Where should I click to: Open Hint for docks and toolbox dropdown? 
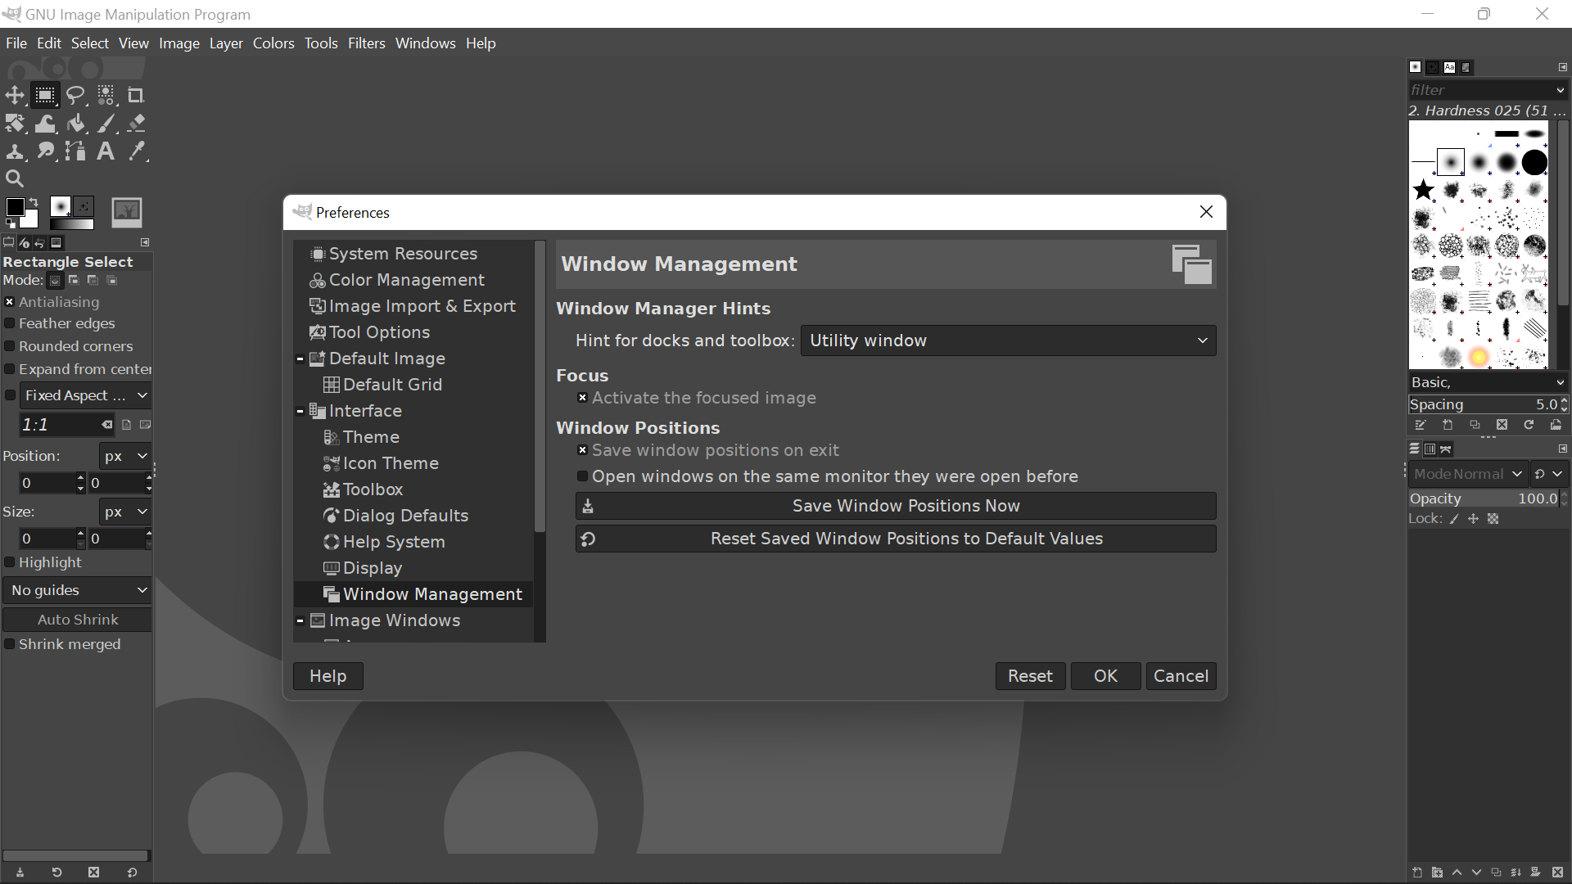coord(1008,341)
